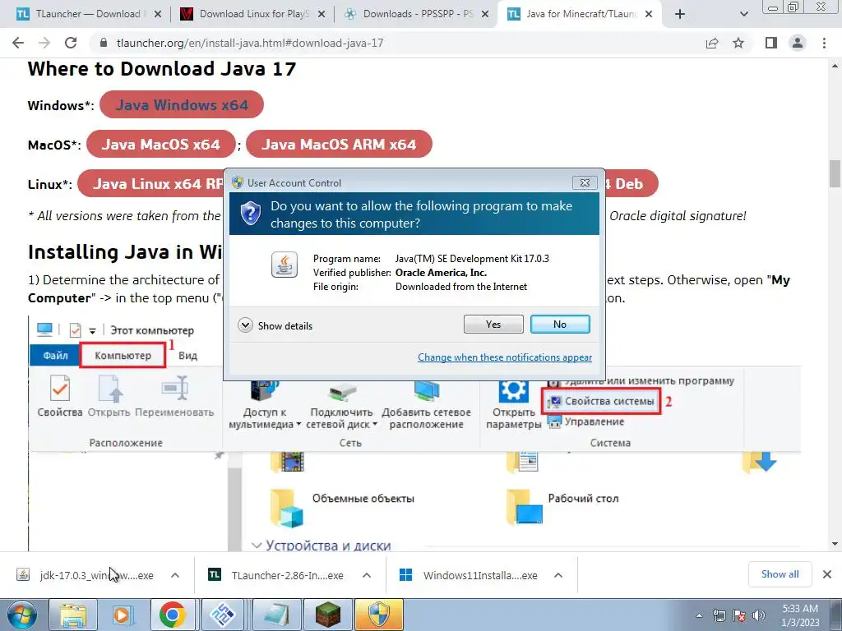Open Action Center flag tray icon

tap(739, 615)
